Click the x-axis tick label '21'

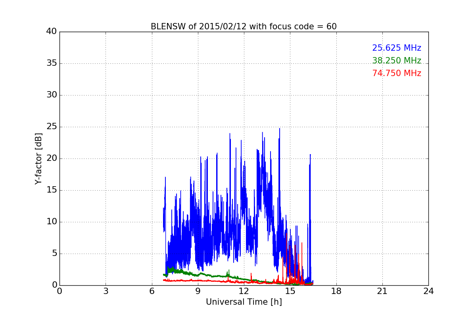[382, 291]
